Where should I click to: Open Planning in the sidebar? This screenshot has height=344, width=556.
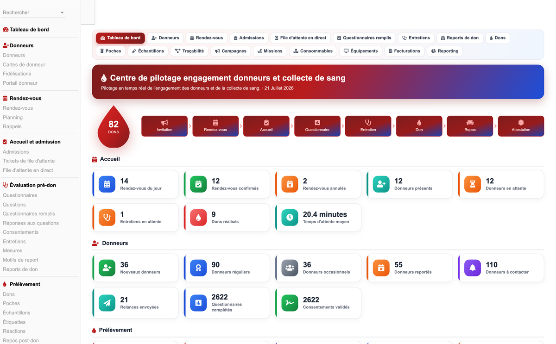pos(13,117)
